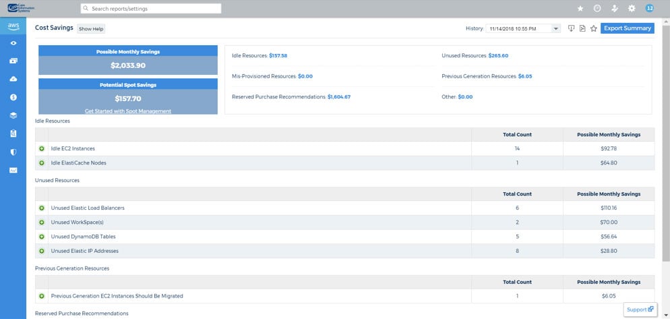
Task: Click the $28.80 savings cell
Action: coord(609,251)
